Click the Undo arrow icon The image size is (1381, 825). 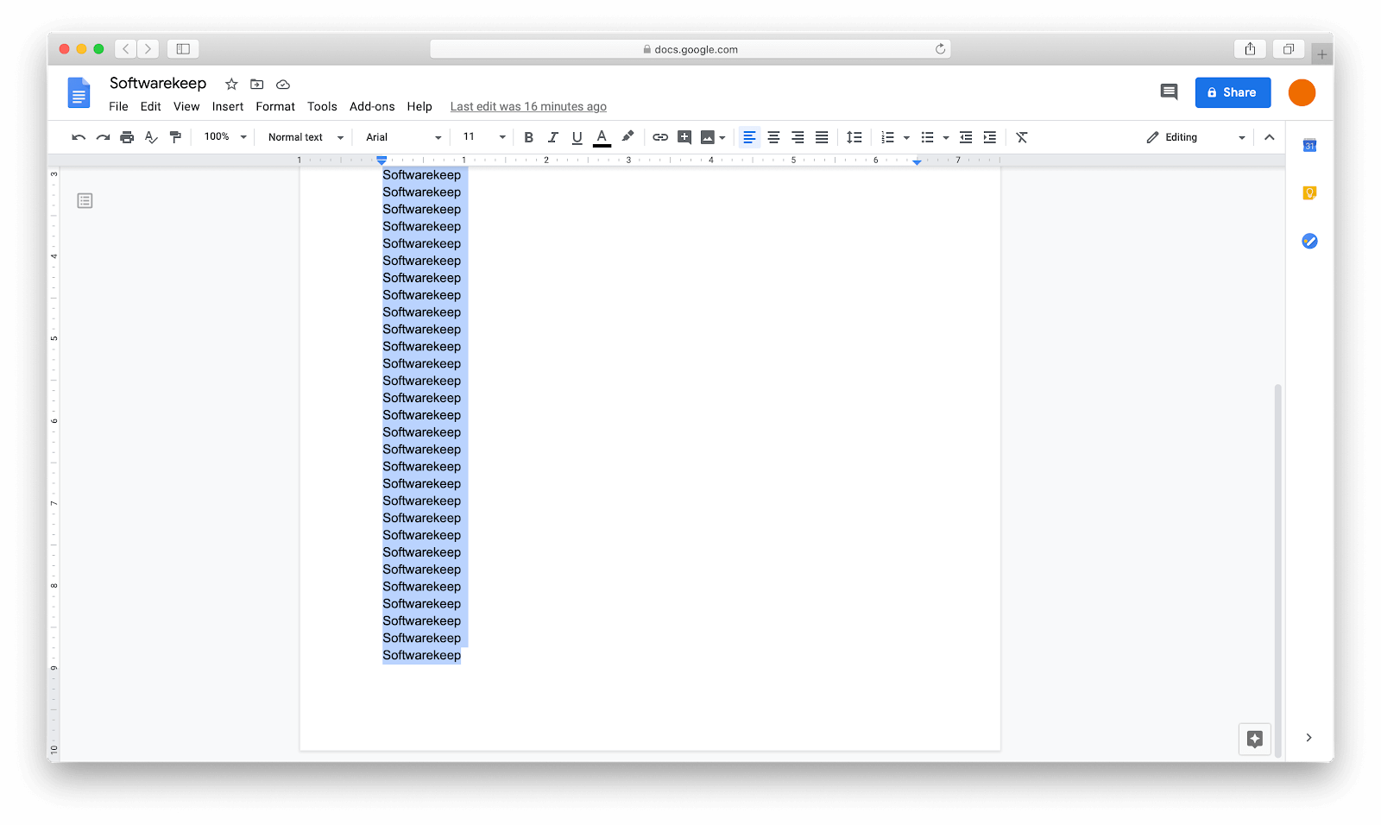point(79,137)
